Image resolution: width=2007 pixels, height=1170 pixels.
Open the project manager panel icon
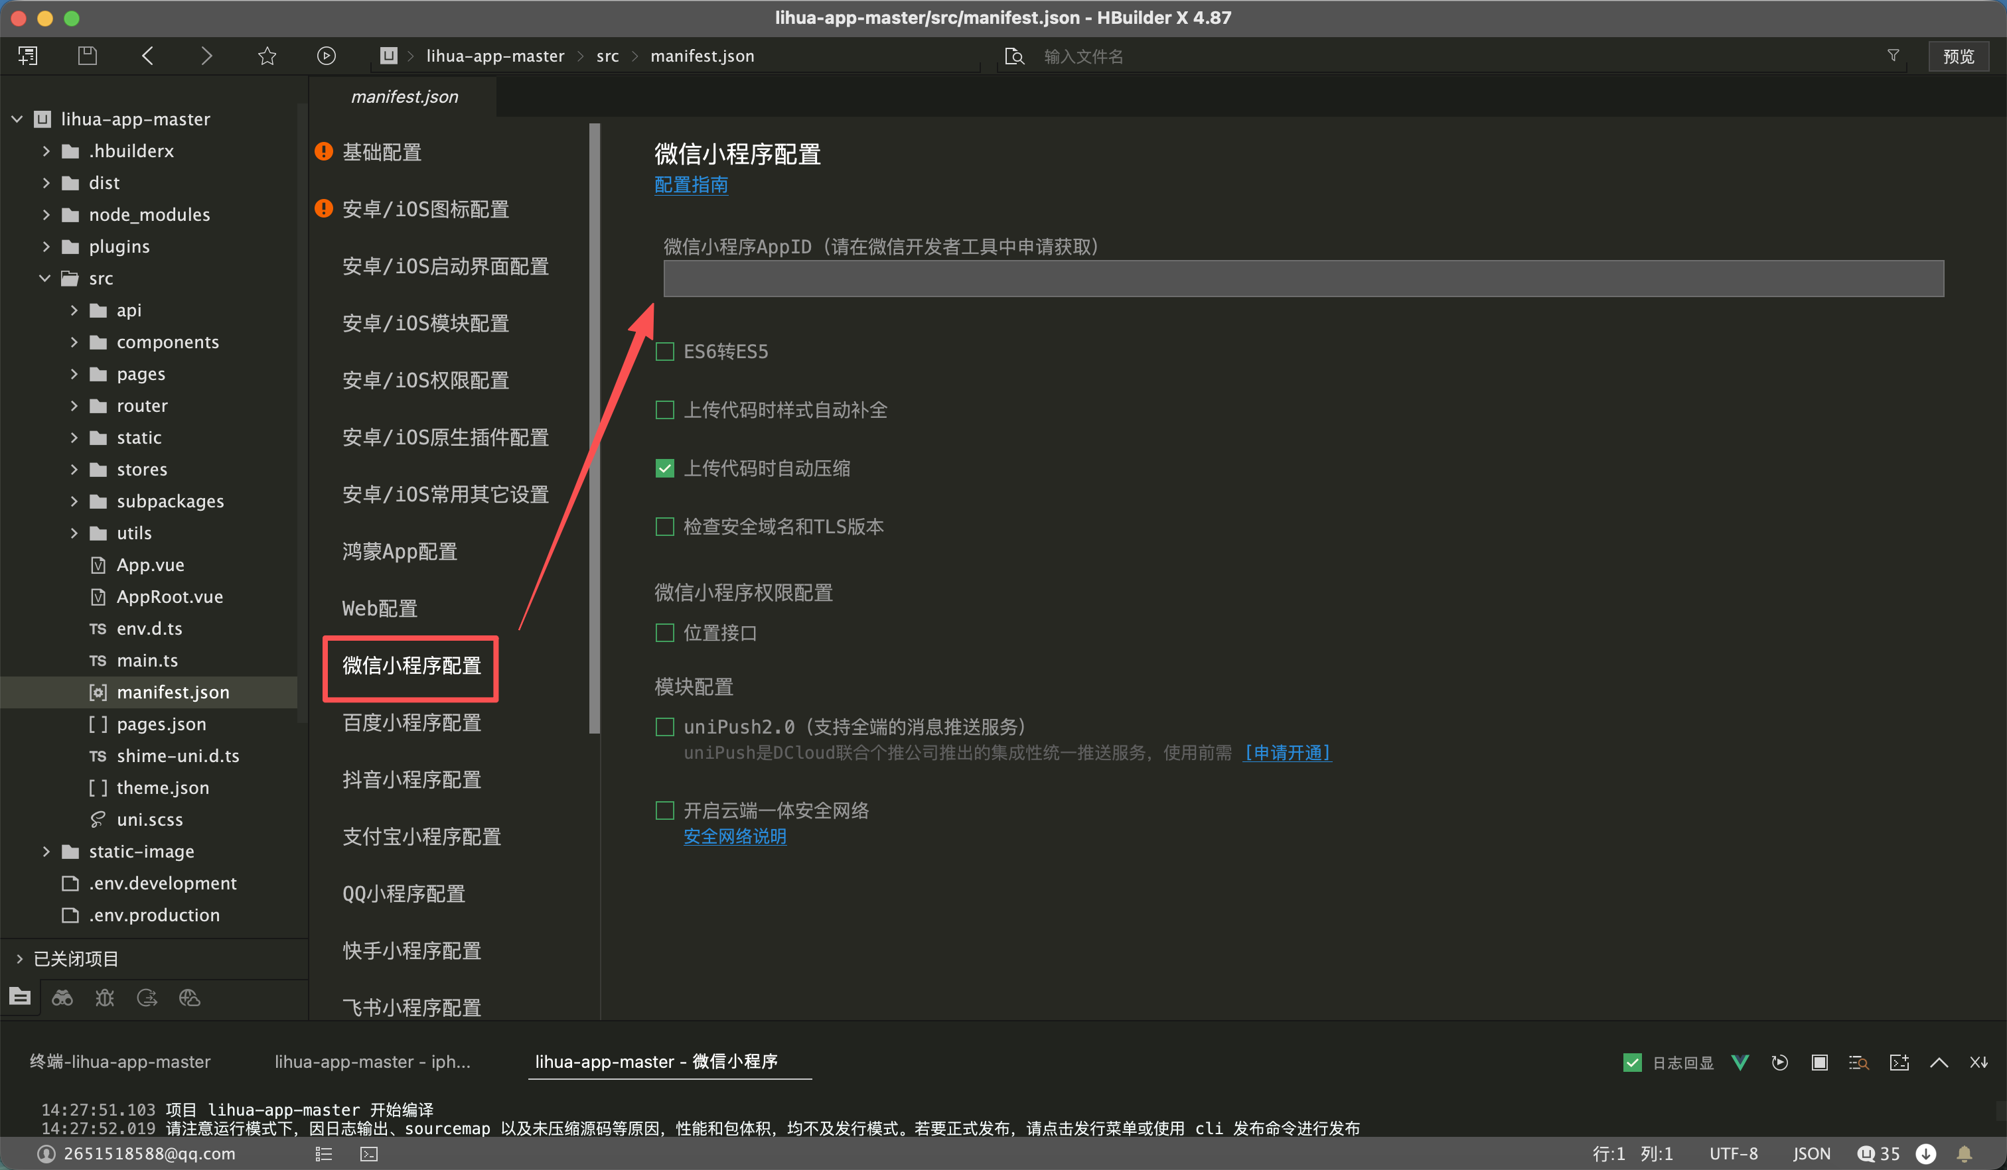click(19, 998)
